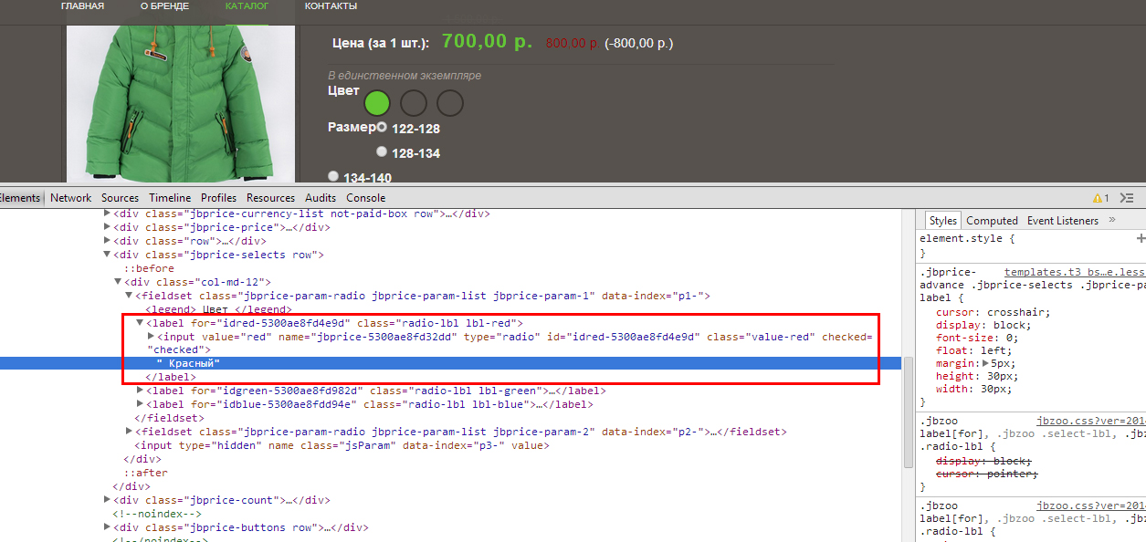The image size is (1146, 542).
Task: Collapse the col-md-12 div node
Action: click(119, 283)
